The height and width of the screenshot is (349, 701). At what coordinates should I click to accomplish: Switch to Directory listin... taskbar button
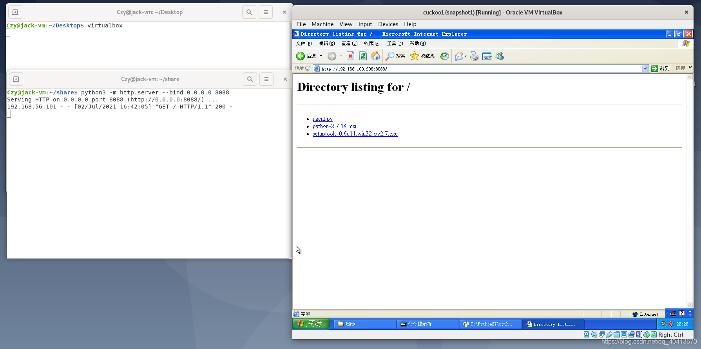[553, 324]
